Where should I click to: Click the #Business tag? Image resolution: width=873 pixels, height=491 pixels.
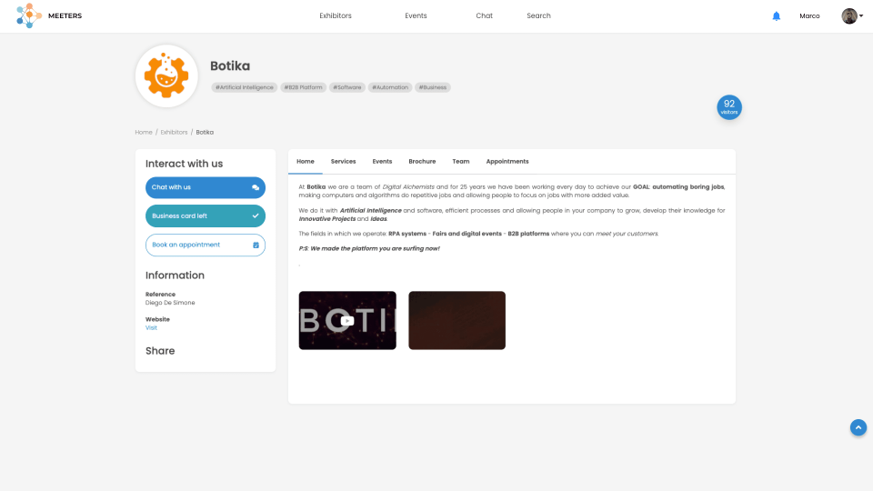click(433, 87)
